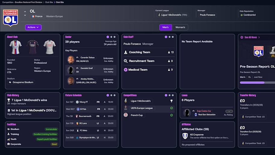Click Superb youth facilities tag

click(47, 139)
